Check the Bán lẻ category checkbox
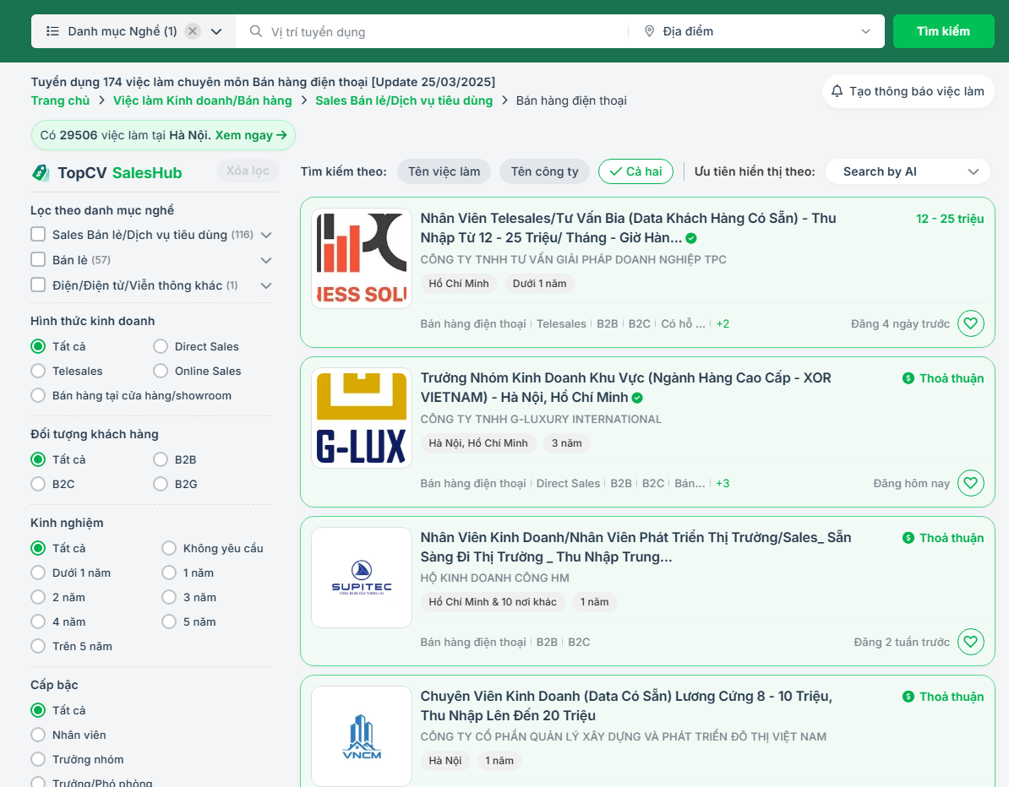Image resolution: width=1009 pixels, height=787 pixels. click(x=38, y=259)
